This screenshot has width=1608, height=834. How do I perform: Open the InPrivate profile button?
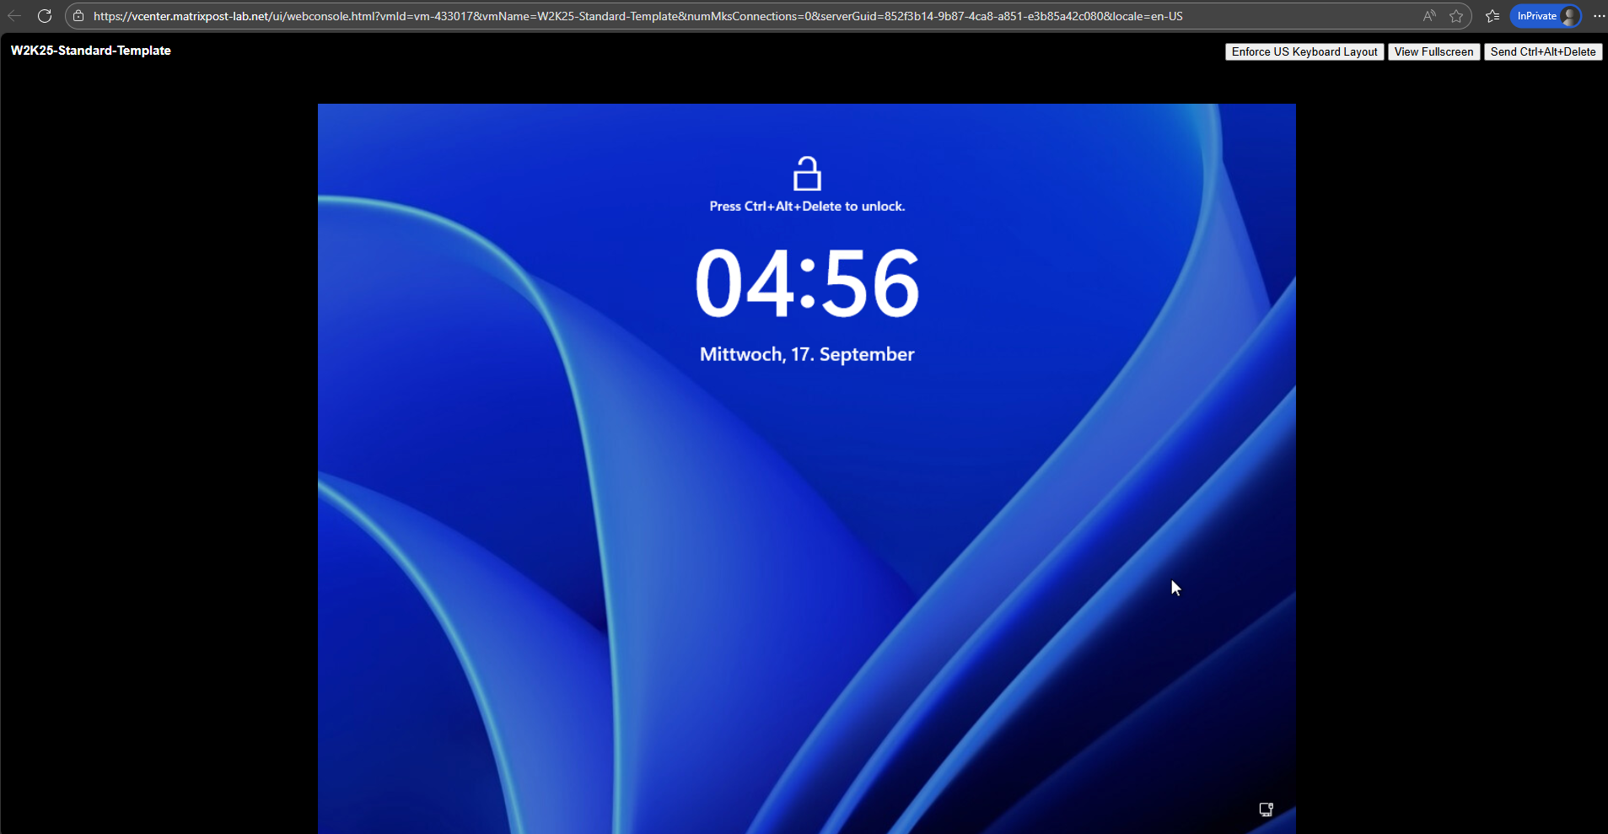pyautogui.click(x=1546, y=16)
